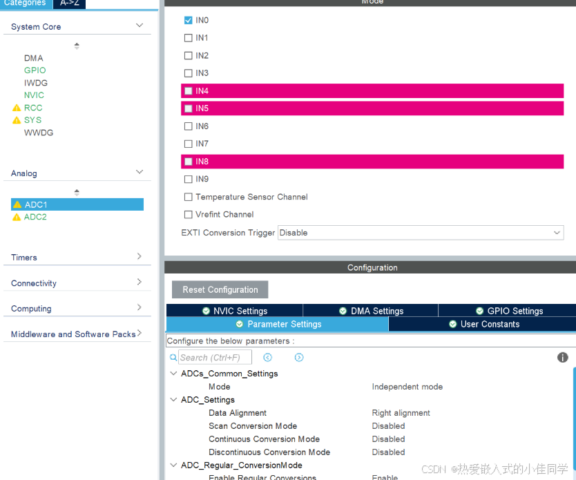Enable the IN7 channel checkbox

pos(188,144)
